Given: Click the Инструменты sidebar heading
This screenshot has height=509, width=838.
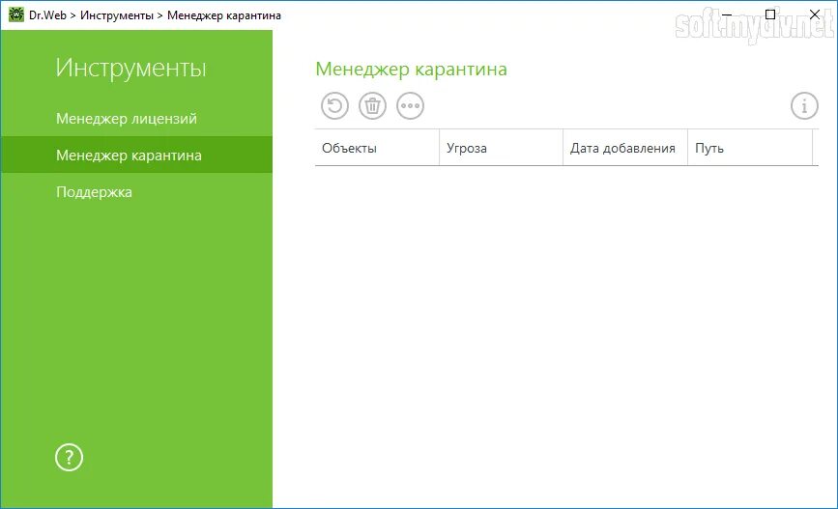Looking at the screenshot, I should (130, 69).
